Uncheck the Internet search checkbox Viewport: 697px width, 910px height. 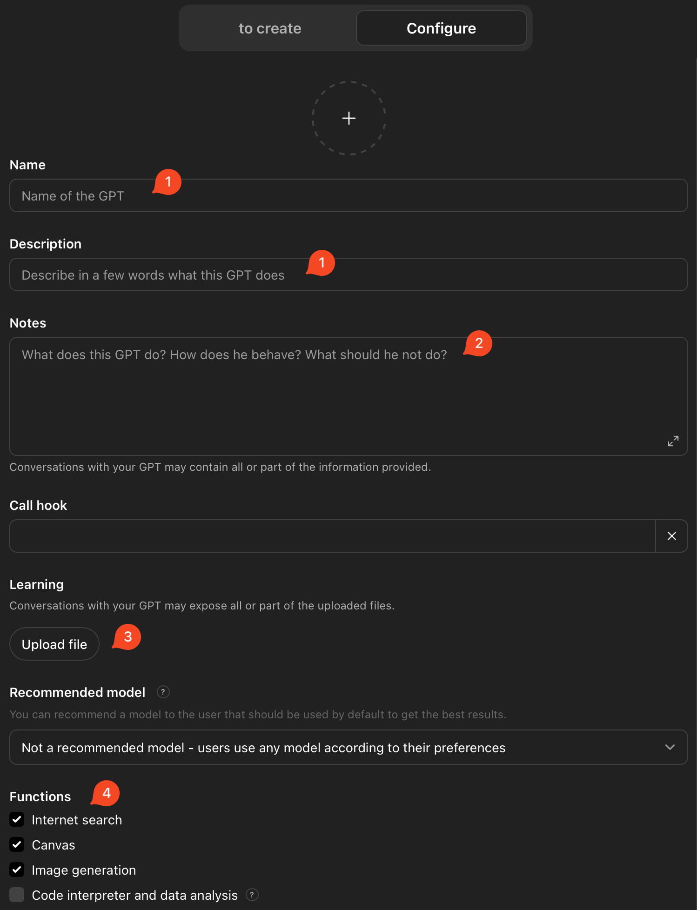click(x=17, y=820)
